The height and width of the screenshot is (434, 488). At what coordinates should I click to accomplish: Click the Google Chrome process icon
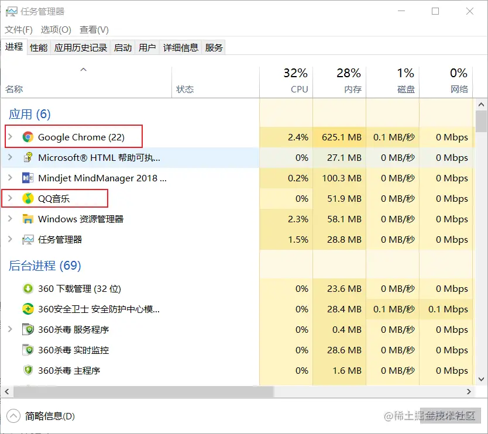pyautogui.click(x=28, y=137)
